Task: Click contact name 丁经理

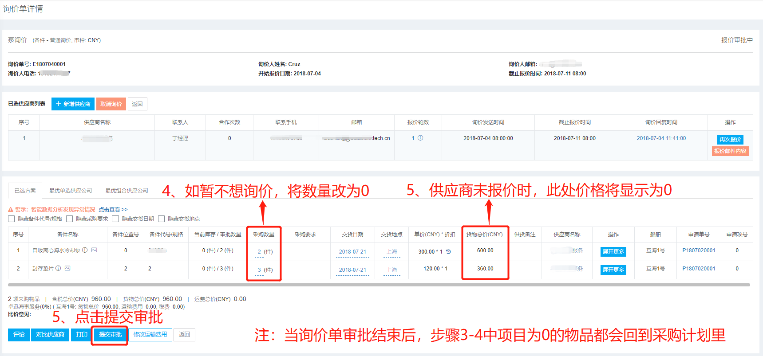Action: (180, 138)
